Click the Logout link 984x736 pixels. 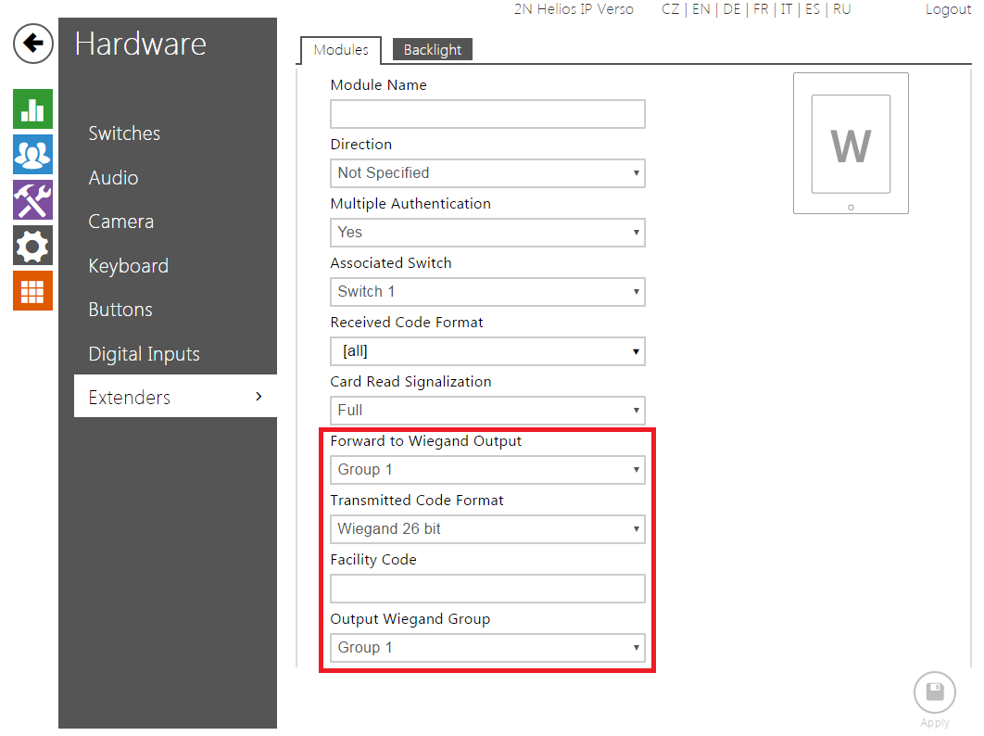coord(948,9)
